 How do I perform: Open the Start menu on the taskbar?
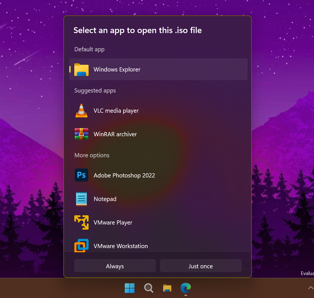click(x=130, y=288)
